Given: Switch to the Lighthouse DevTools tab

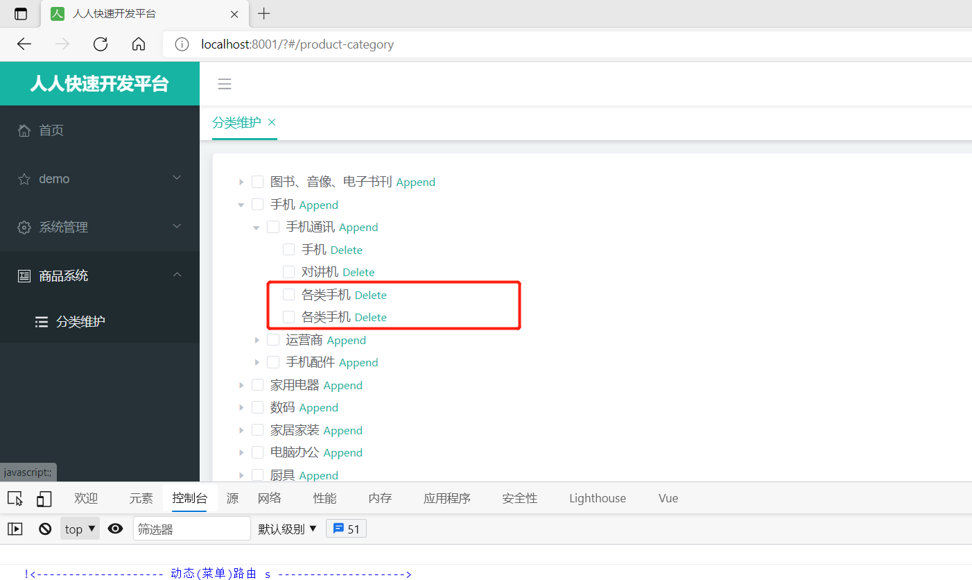Looking at the screenshot, I should [598, 498].
